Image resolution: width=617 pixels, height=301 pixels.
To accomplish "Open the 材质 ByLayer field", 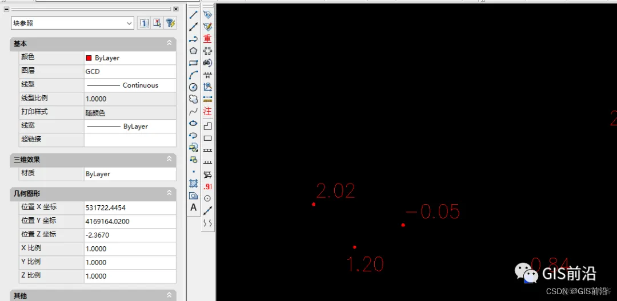I will [130, 174].
